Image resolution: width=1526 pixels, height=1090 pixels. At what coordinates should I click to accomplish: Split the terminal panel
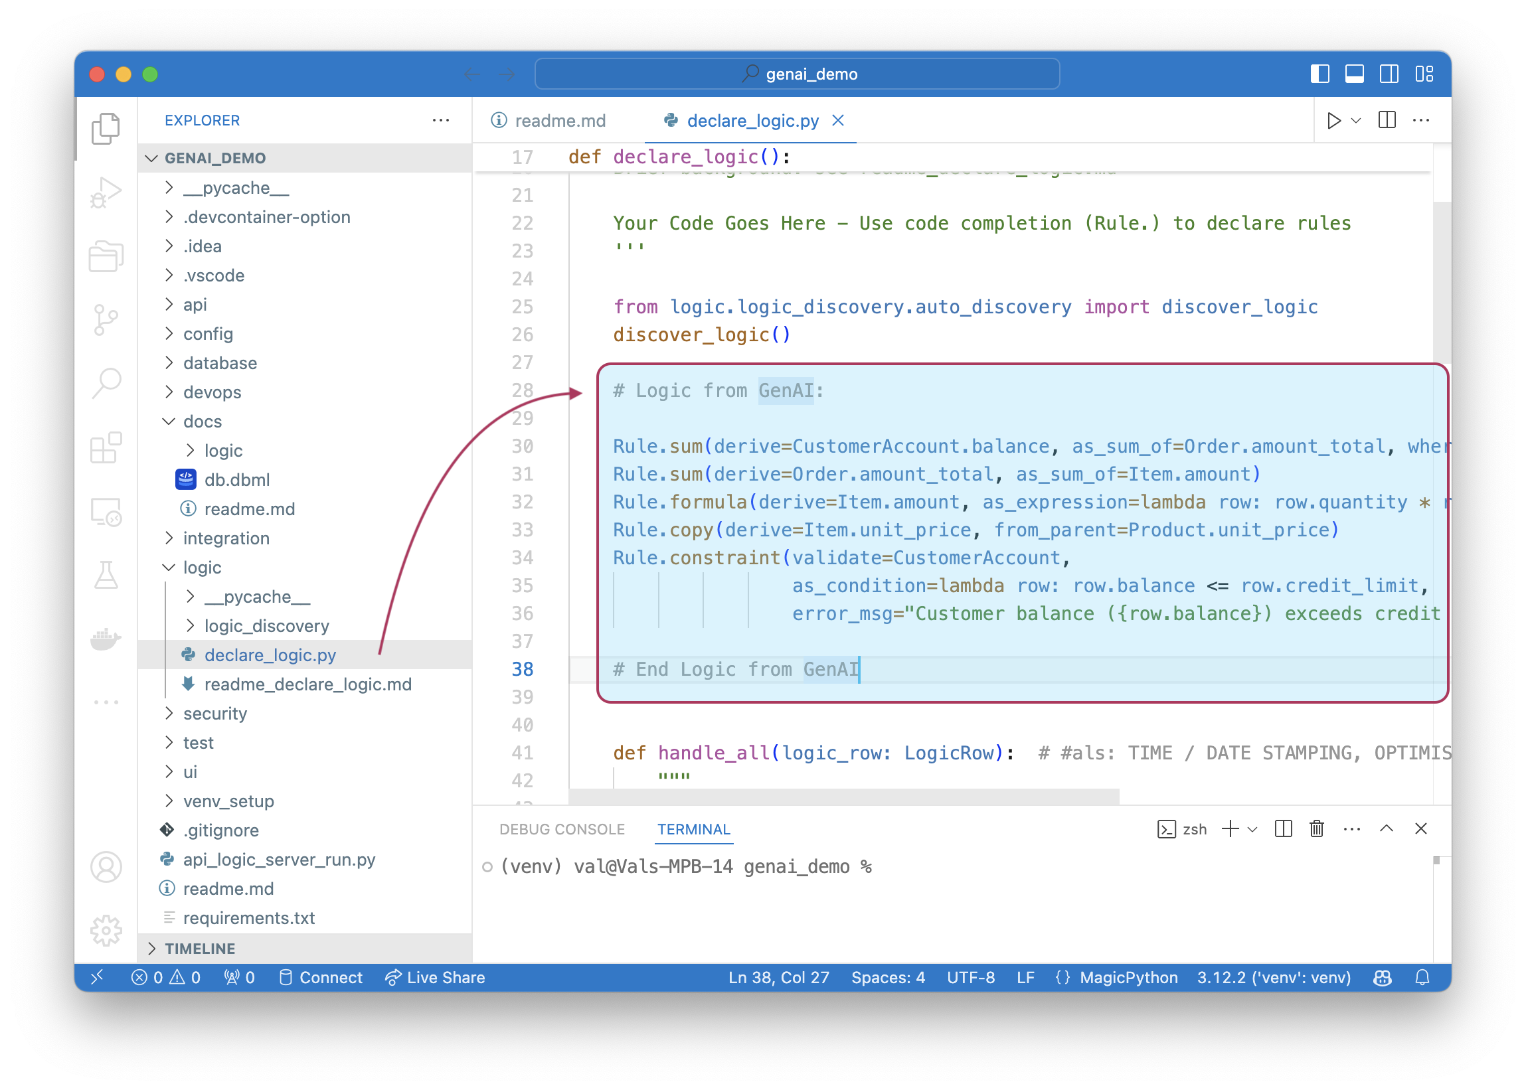tap(1283, 829)
